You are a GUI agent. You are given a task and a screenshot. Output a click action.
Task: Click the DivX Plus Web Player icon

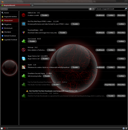(24, 24)
